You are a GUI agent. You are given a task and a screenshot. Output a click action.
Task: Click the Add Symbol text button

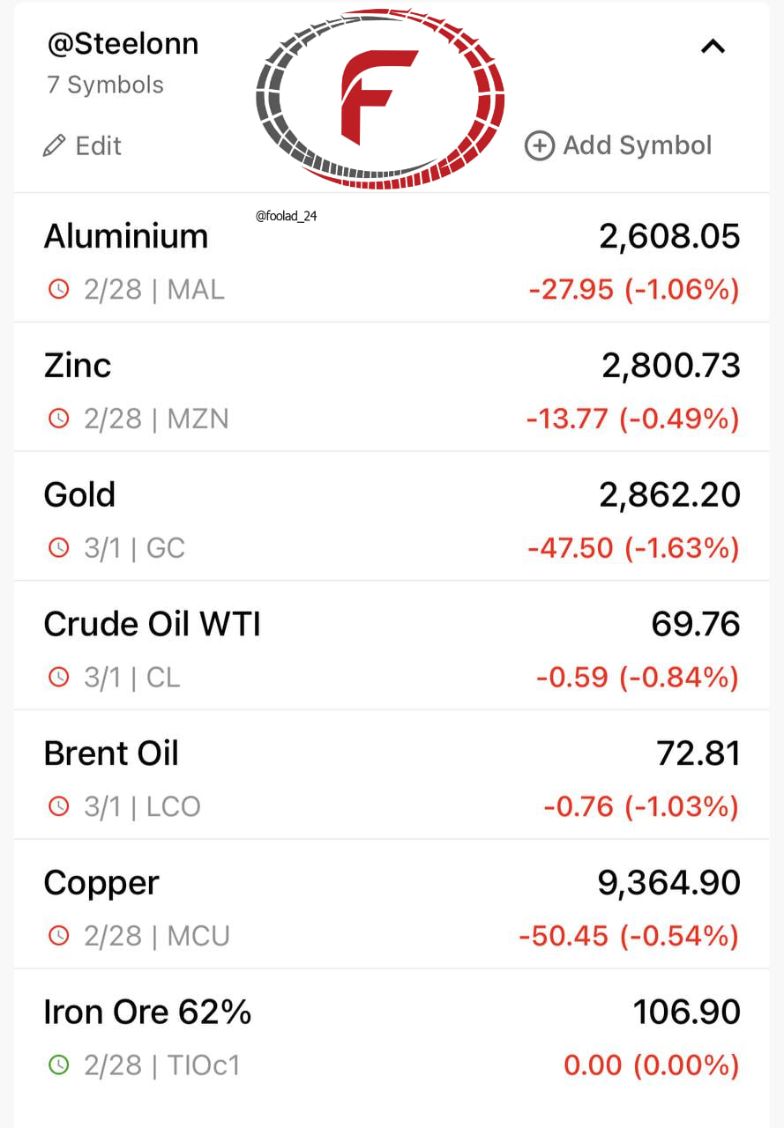[x=637, y=145]
